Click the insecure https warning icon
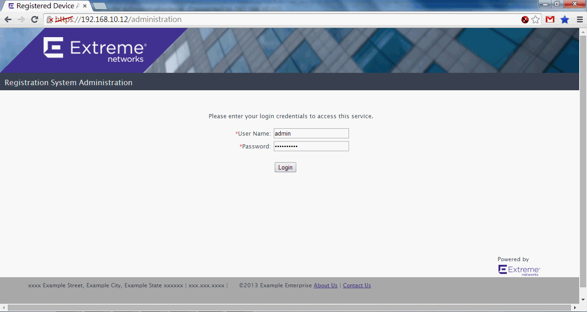Image resolution: width=587 pixels, height=312 pixels. click(50, 20)
